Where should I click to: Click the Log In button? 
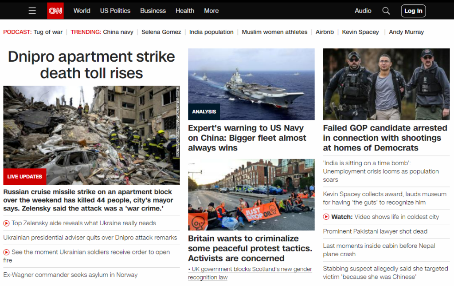pos(413,11)
